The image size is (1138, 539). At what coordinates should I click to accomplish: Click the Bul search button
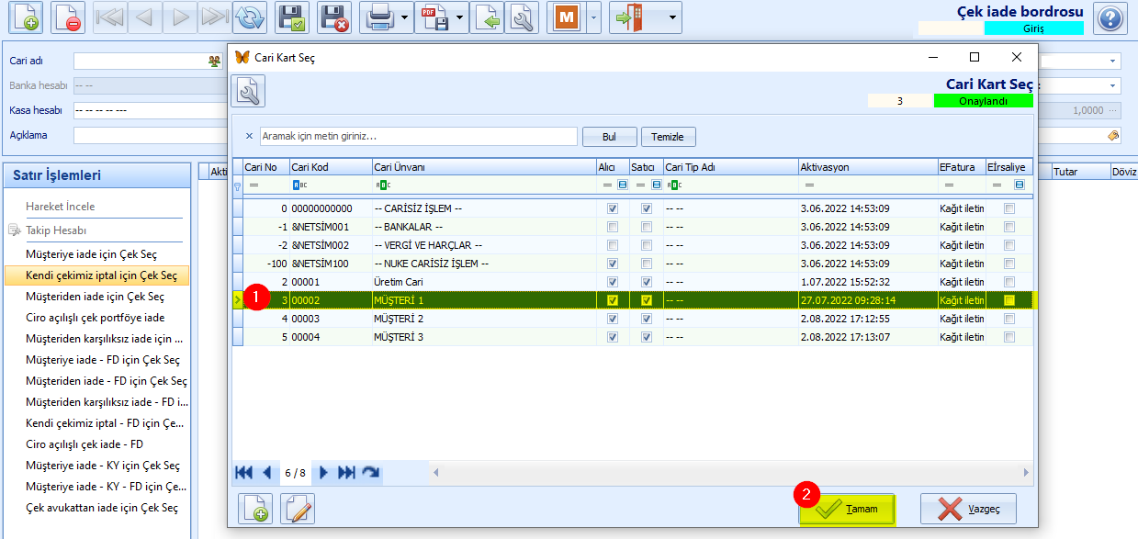(609, 136)
